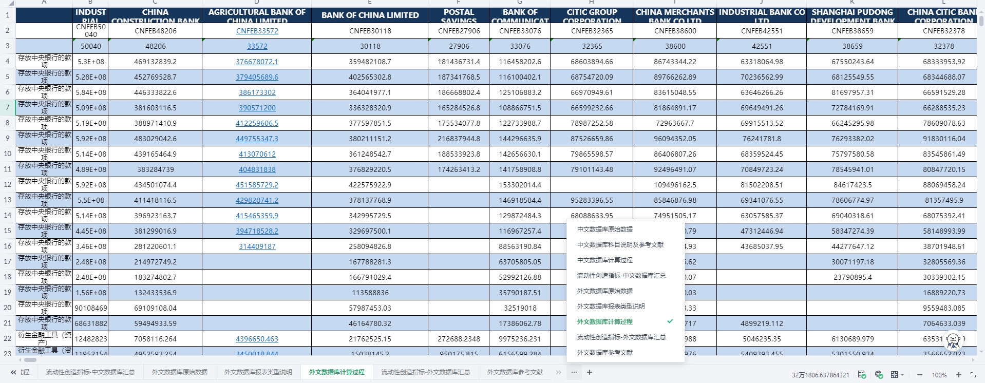Image resolution: width=985 pixels, height=383 pixels.
Task: Choose 外文数据库原始数据 in sheet list popup
Action: pyautogui.click(x=626, y=291)
